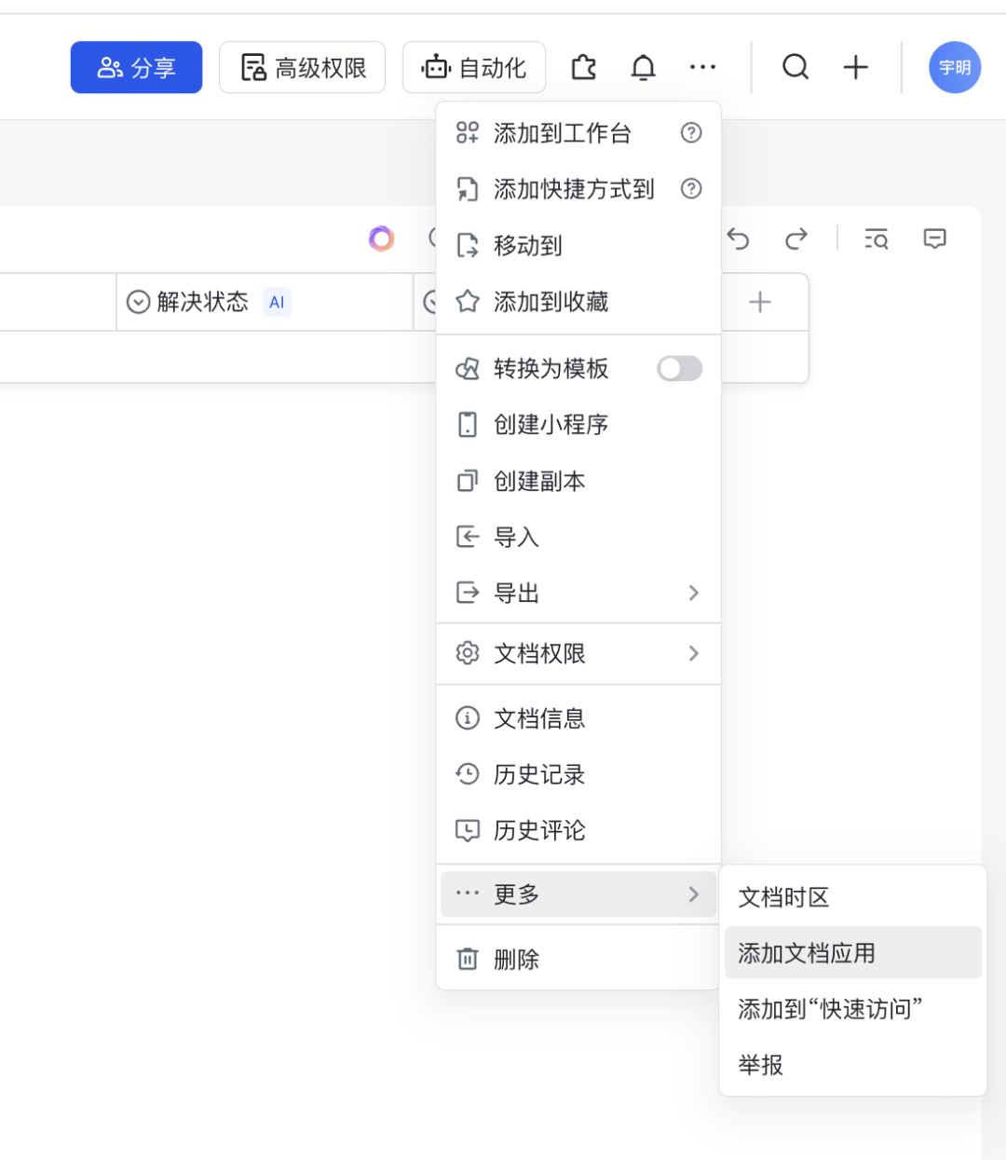The height and width of the screenshot is (1160, 1006).
Task: Add a new column with plus header
Action: pos(760,302)
